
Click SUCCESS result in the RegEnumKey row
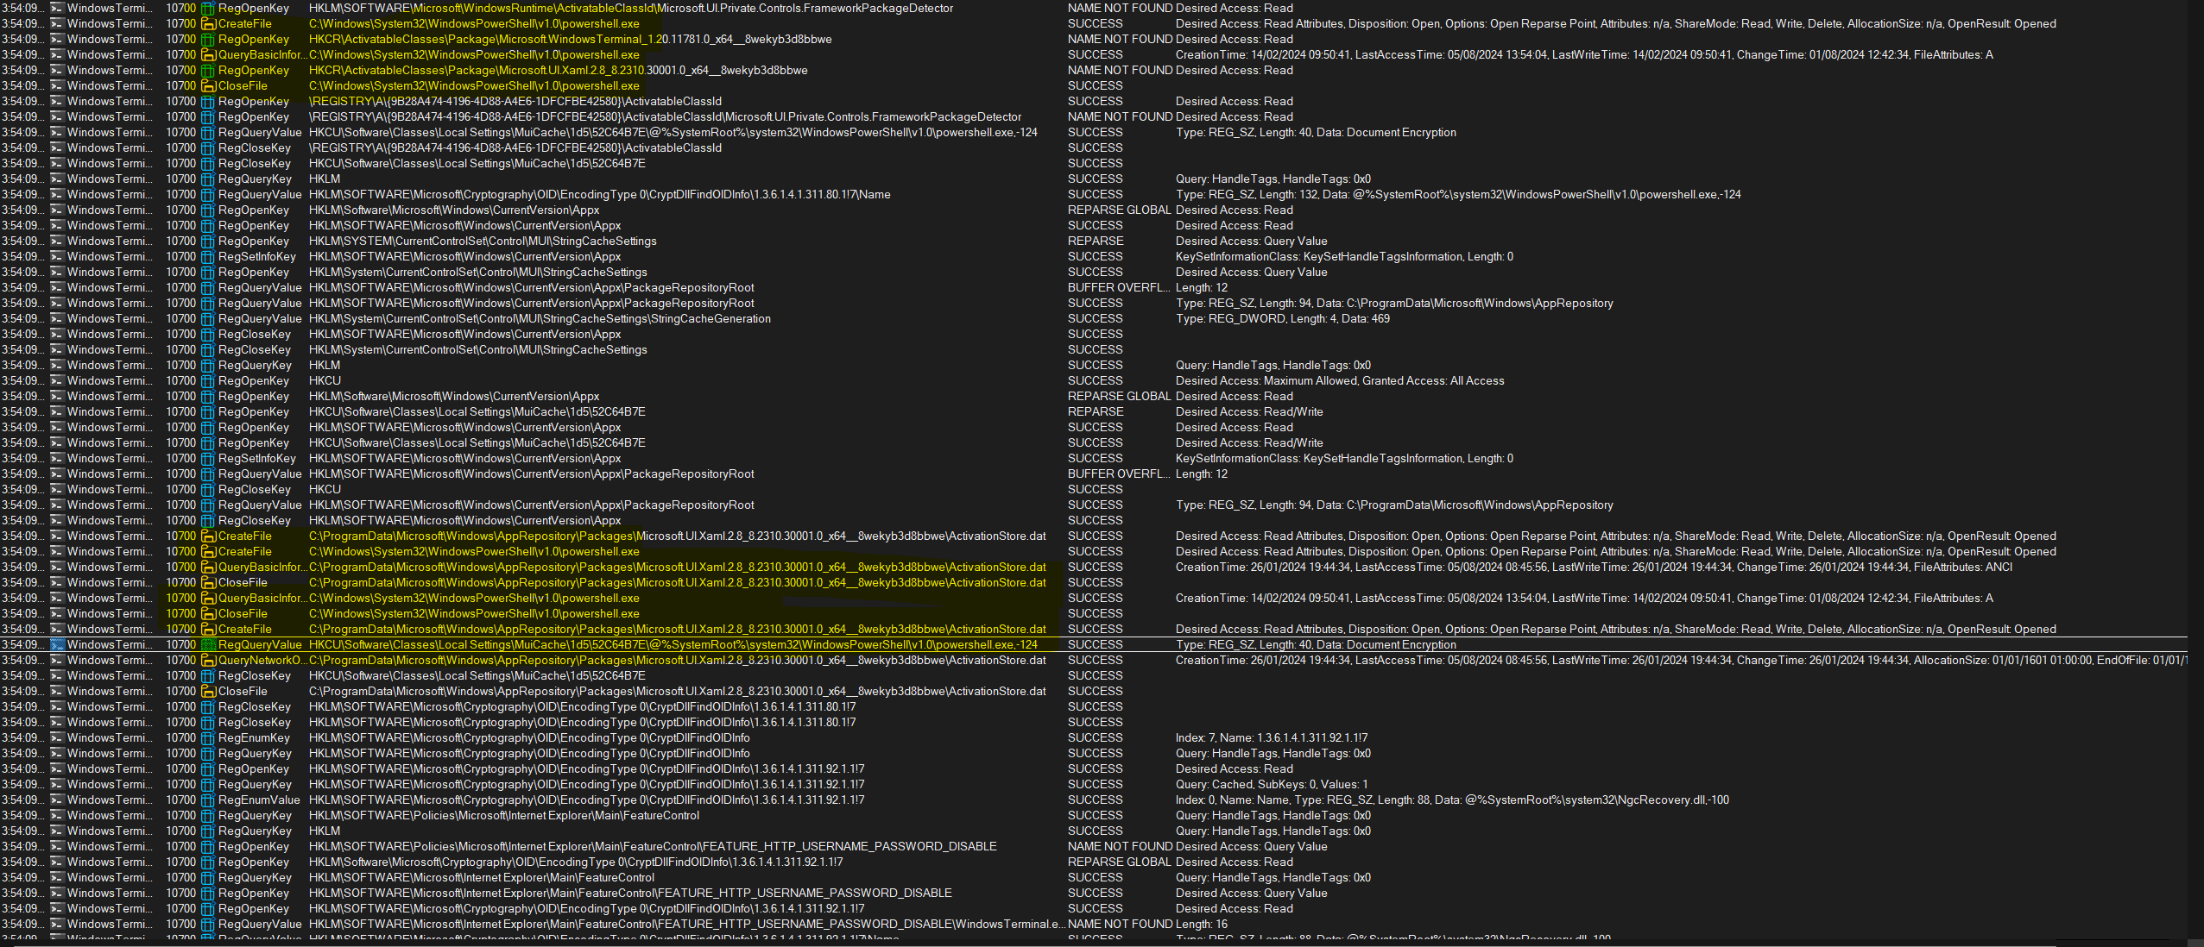pyautogui.click(x=1095, y=737)
